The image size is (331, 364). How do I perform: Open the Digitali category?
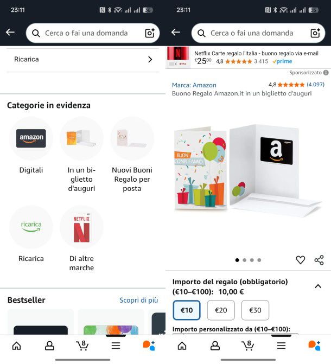pos(31,146)
